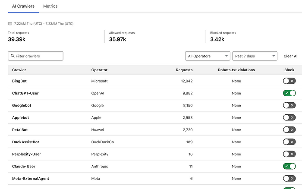
Task: Turn off blocking for Claude-User
Action: point(289,166)
